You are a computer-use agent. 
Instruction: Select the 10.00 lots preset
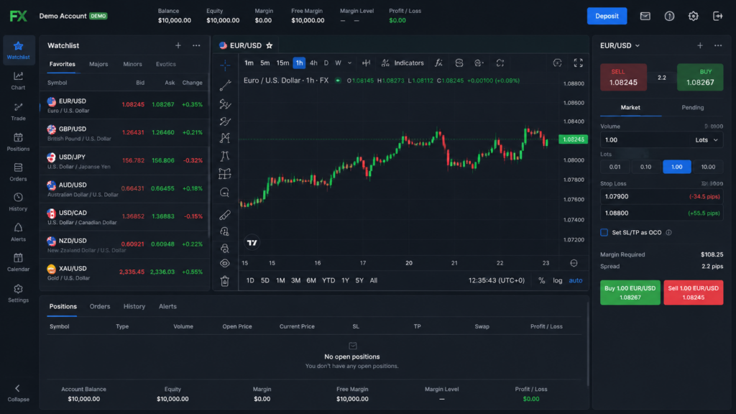coord(708,167)
